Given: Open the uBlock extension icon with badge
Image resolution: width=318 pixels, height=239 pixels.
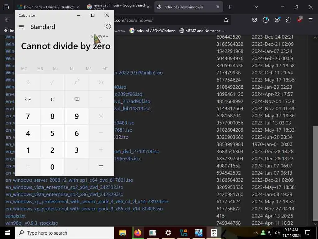Looking at the screenshot, I should tap(300, 20).
